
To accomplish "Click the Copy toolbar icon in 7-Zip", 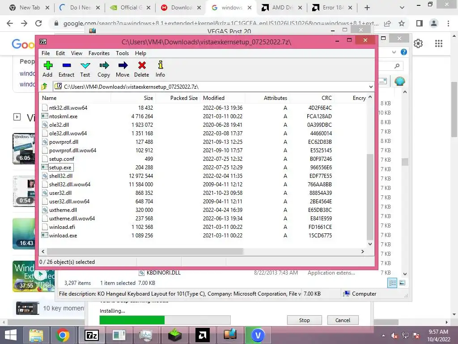I will coord(104,69).
